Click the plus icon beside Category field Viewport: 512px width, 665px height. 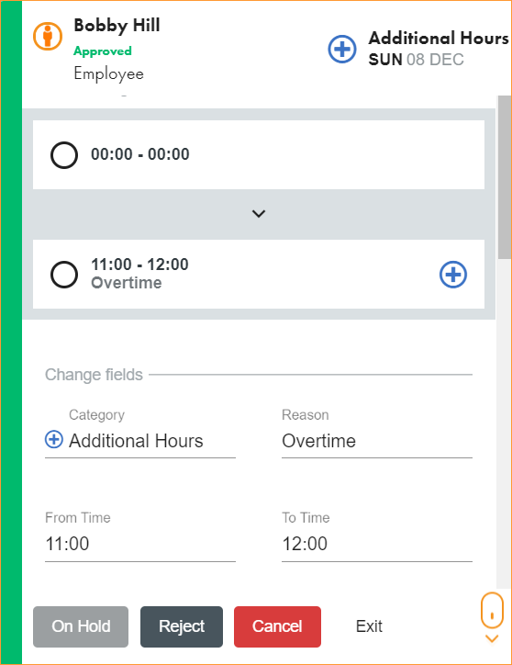[x=54, y=439]
